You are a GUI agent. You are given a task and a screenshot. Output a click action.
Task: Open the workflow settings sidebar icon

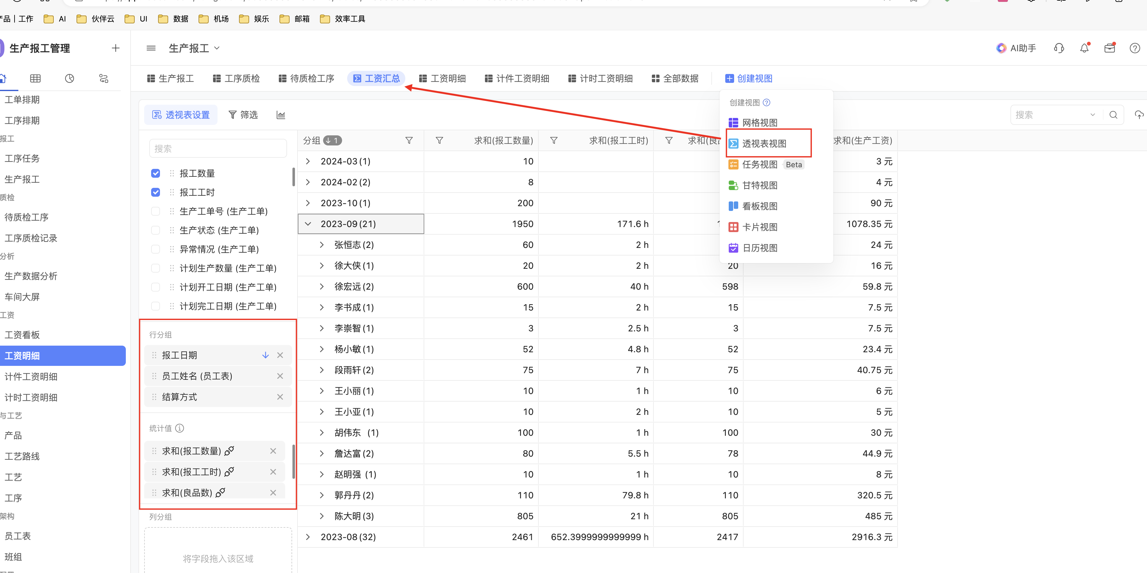coord(104,79)
